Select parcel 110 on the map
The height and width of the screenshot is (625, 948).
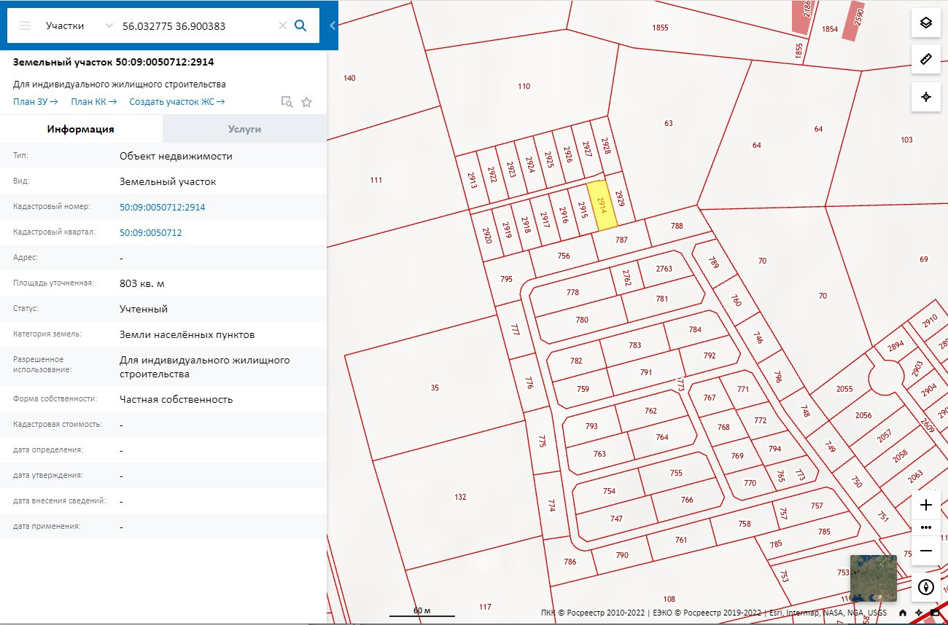click(x=524, y=87)
